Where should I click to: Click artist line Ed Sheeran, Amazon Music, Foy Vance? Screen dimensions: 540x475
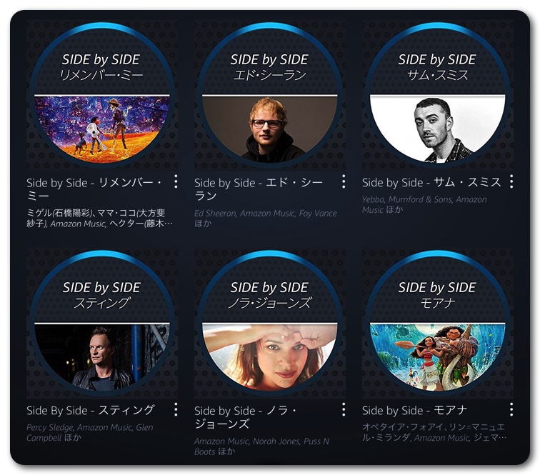(265, 219)
